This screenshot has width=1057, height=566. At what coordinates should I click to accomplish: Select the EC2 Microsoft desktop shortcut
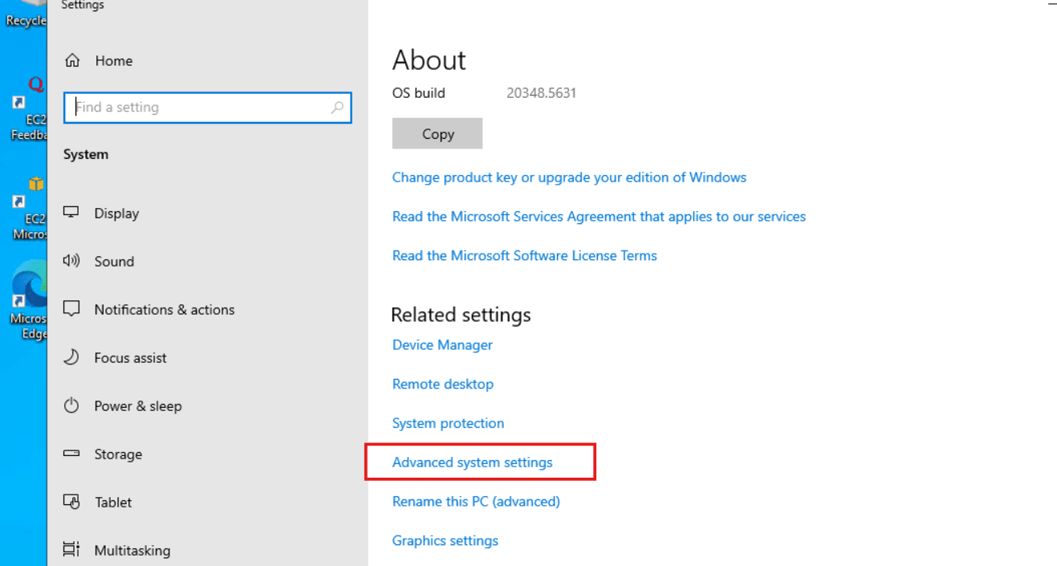29,209
